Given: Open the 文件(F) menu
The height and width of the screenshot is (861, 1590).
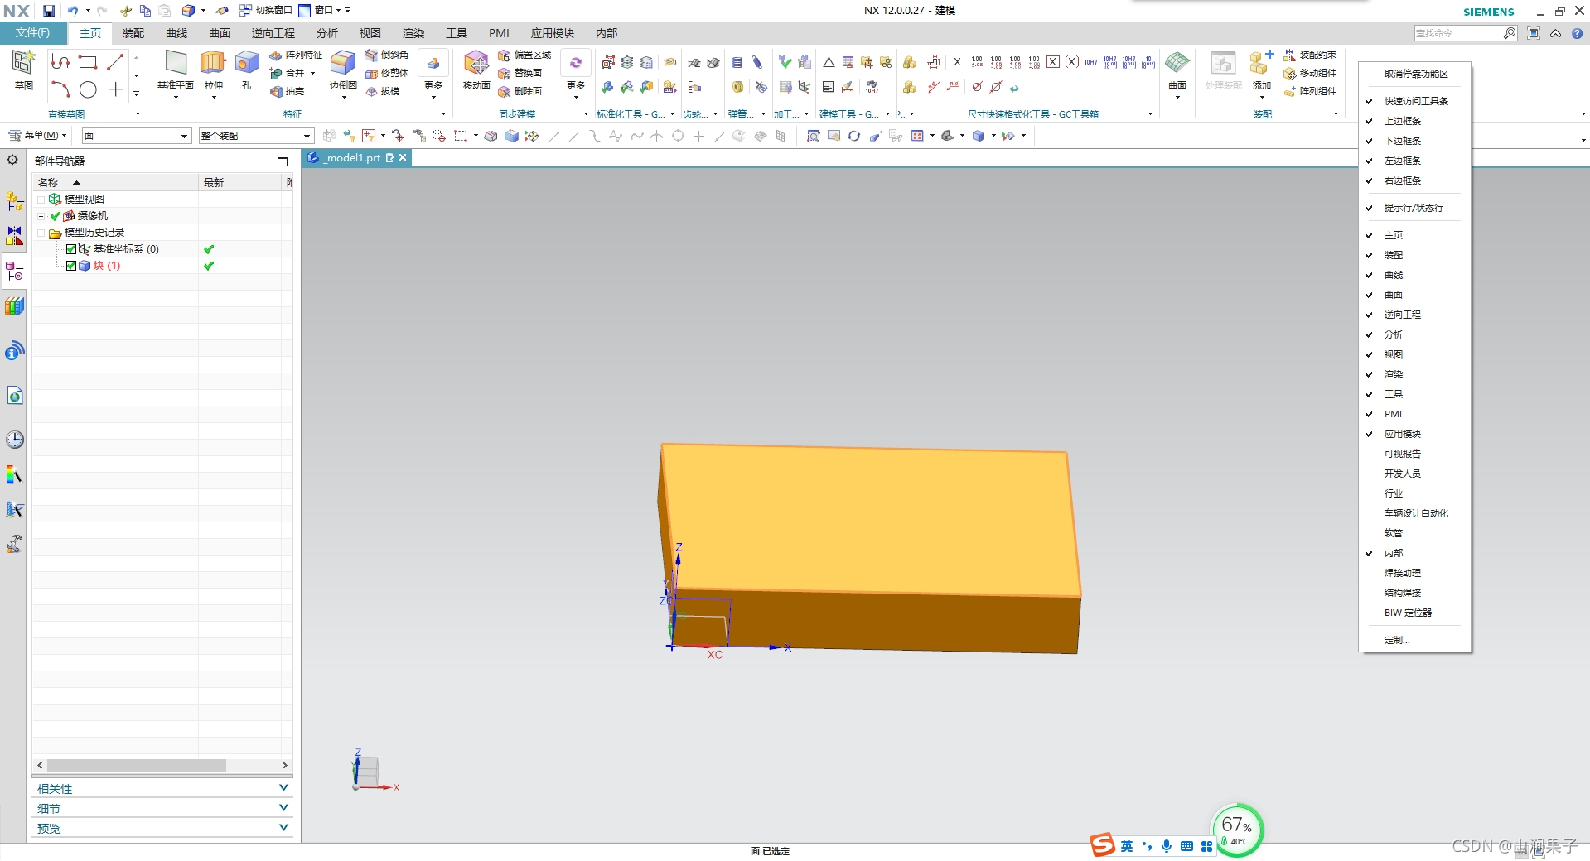Looking at the screenshot, I should tap(32, 33).
